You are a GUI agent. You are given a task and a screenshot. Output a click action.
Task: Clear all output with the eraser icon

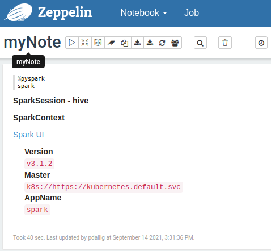pos(111,43)
